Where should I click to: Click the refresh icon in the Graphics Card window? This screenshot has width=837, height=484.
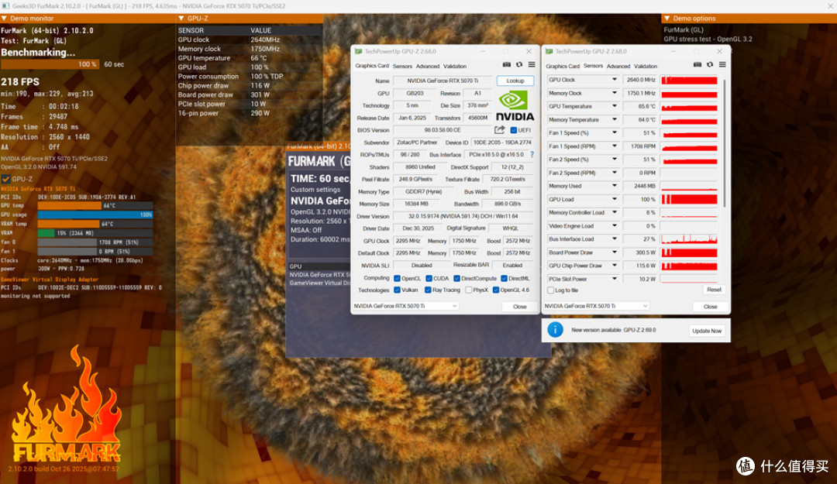[x=518, y=64]
